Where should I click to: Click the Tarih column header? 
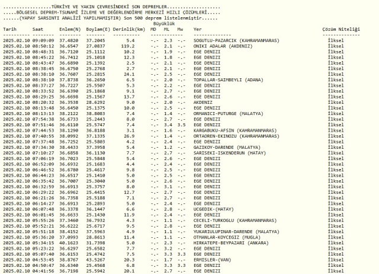pyautogui.click(x=11, y=28)
